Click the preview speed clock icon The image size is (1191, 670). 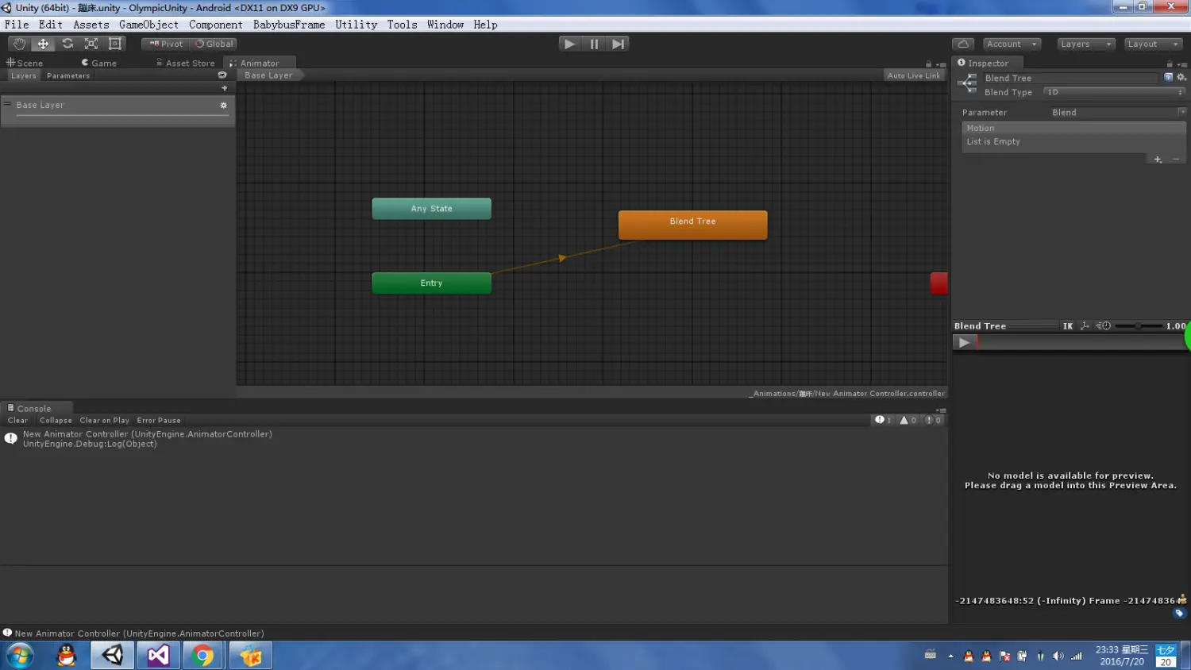[x=1104, y=326]
